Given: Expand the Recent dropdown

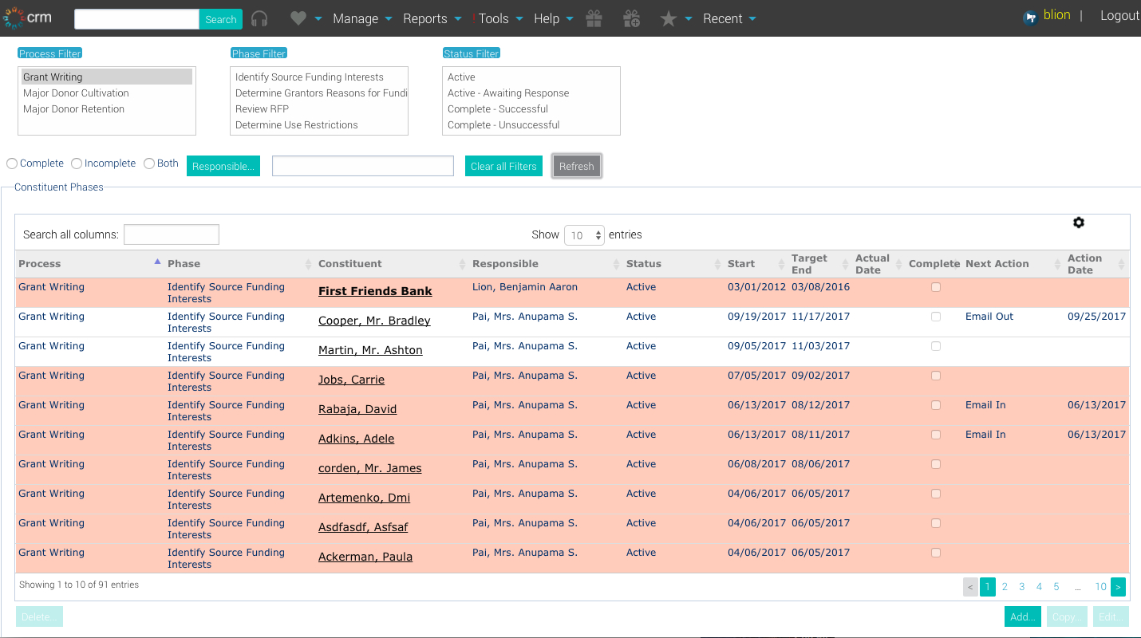Looking at the screenshot, I should pyautogui.click(x=729, y=18).
